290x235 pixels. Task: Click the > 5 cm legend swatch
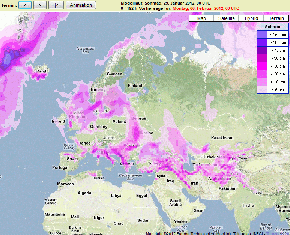coord(262,90)
